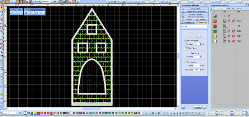Select yellow color 4 in bottom palette
The image size is (249, 117).
point(35,113)
